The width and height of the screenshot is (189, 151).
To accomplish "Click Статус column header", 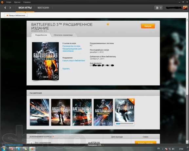I will click(145, 137).
